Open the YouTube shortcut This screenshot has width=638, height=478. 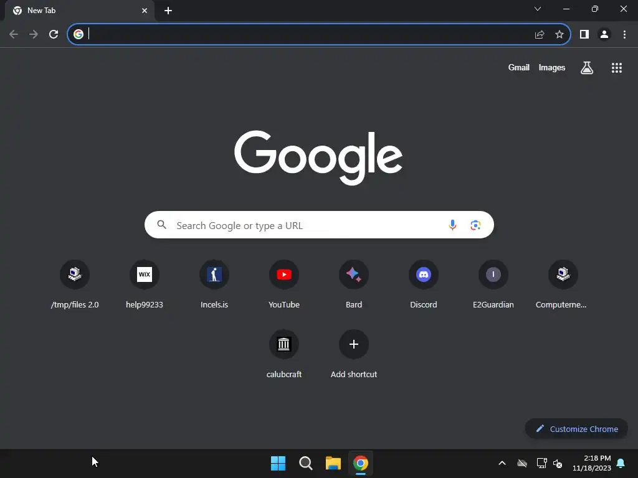coord(284,284)
